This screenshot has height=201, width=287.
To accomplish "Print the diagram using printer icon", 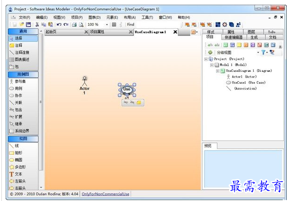I will pos(74,24).
